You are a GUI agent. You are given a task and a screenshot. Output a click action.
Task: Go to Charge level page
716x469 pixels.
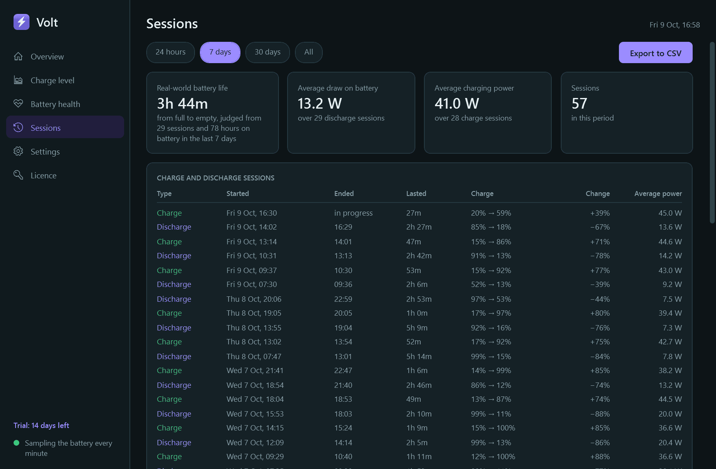[65, 80]
